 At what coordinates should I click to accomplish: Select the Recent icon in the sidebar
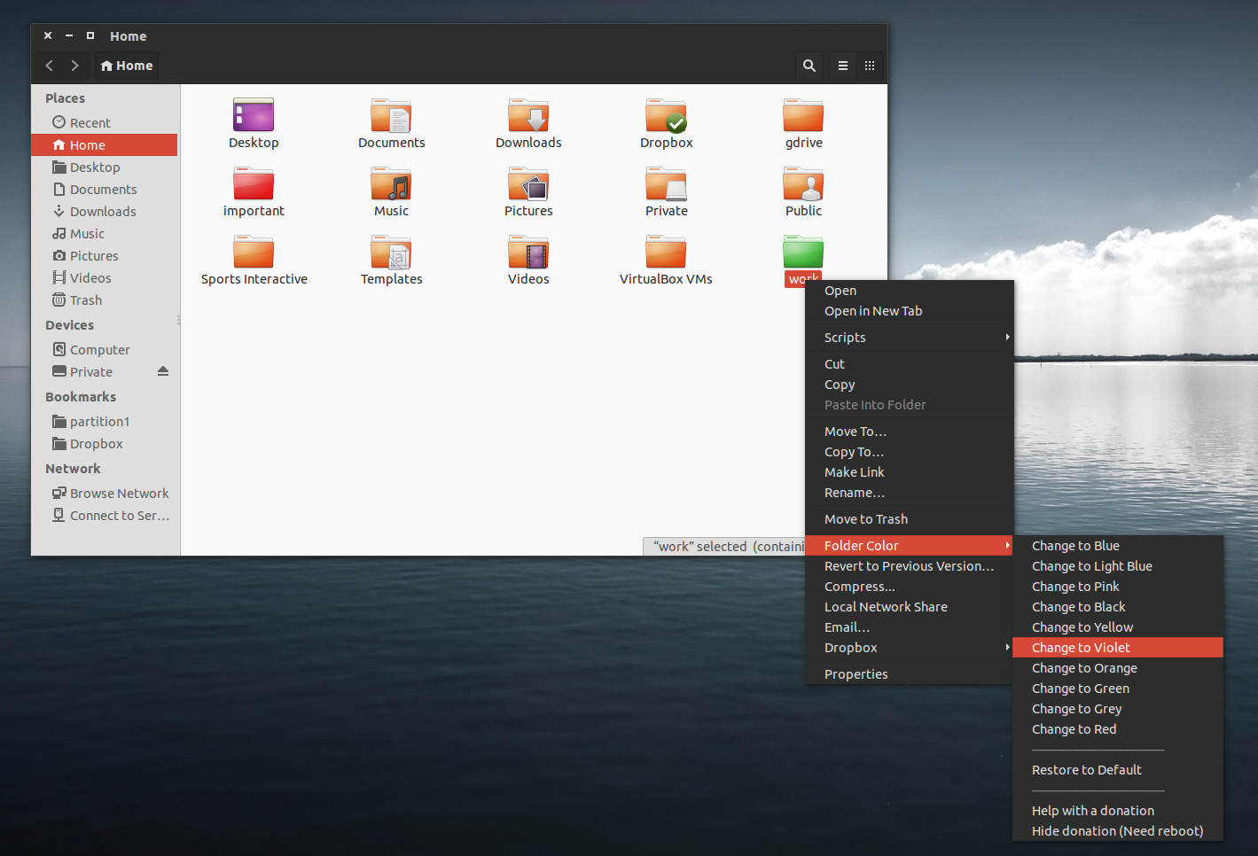88,121
